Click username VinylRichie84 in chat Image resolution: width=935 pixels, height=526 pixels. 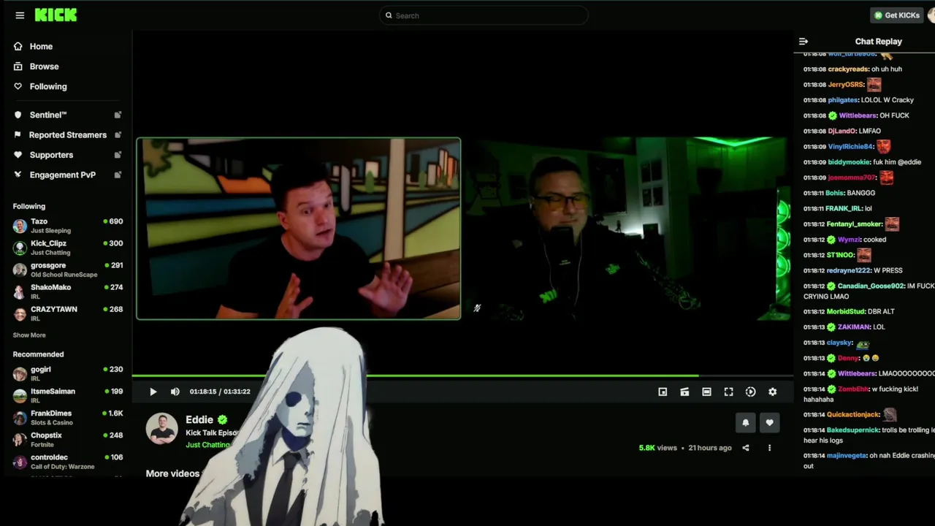click(851, 147)
